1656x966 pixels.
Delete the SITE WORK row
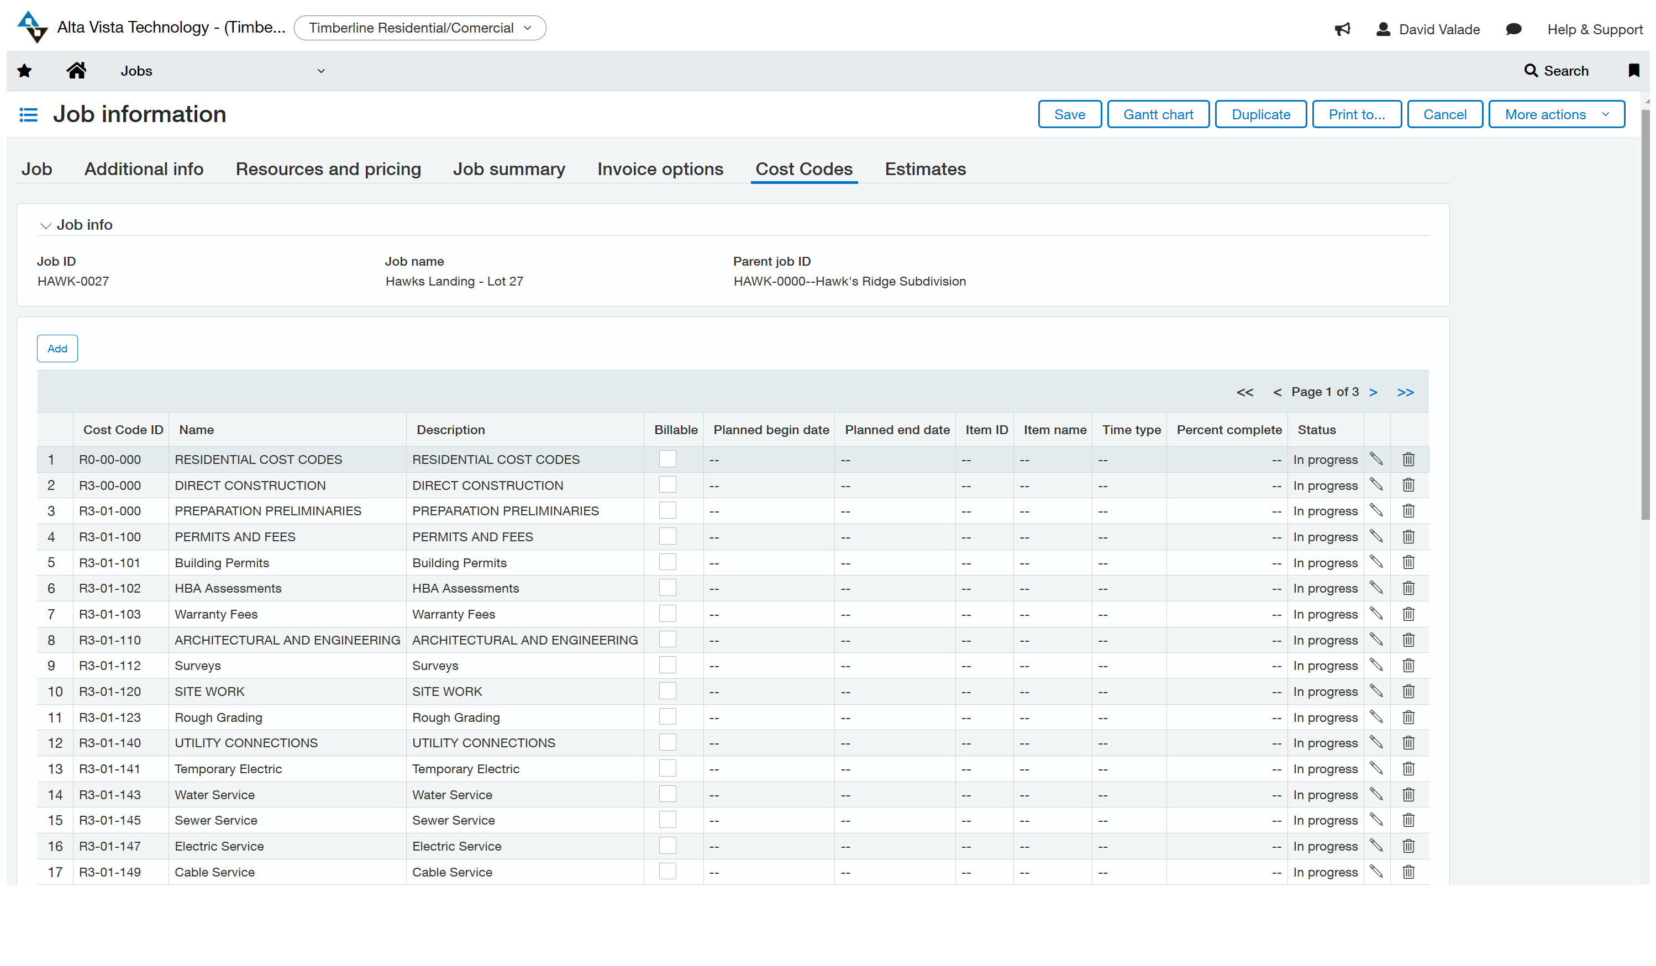click(x=1408, y=691)
